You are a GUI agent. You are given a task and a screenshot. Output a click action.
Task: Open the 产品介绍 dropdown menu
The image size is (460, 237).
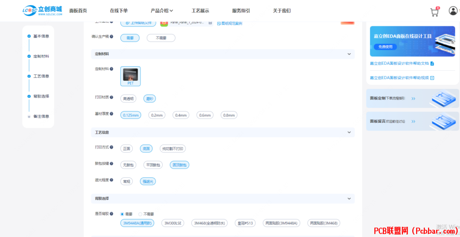[x=162, y=11]
